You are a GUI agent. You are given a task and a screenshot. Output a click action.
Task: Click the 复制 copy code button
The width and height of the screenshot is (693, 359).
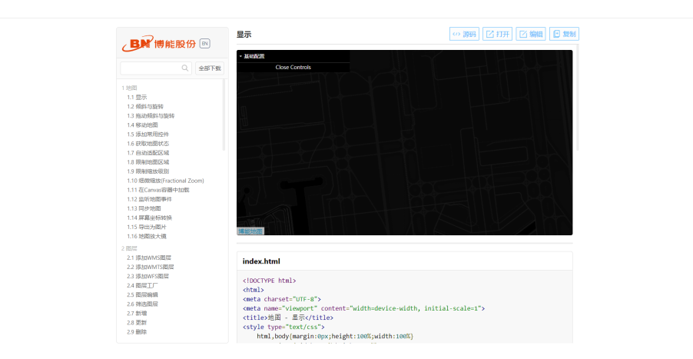[564, 35]
